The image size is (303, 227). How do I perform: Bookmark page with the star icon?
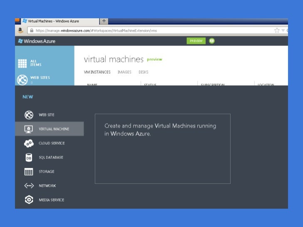pyautogui.click(x=277, y=30)
